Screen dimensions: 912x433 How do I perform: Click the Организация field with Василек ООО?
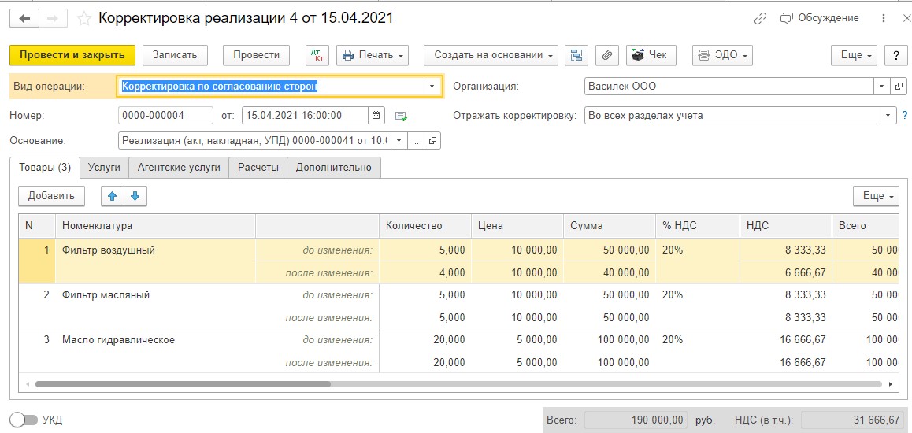point(729,86)
